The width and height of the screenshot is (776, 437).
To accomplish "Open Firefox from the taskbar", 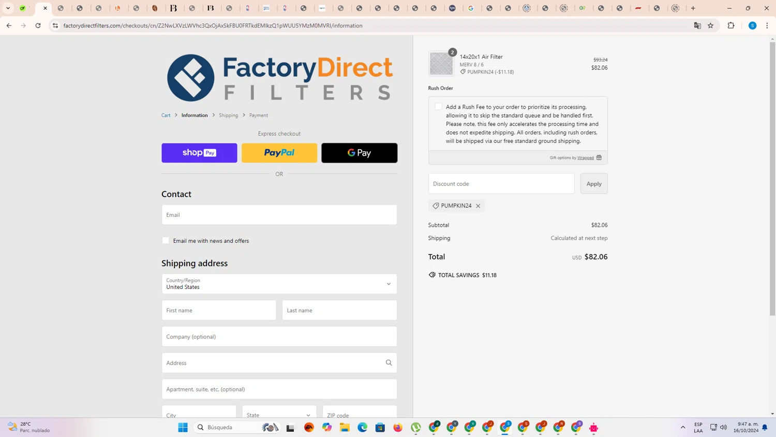I will pyautogui.click(x=398, y=427).
